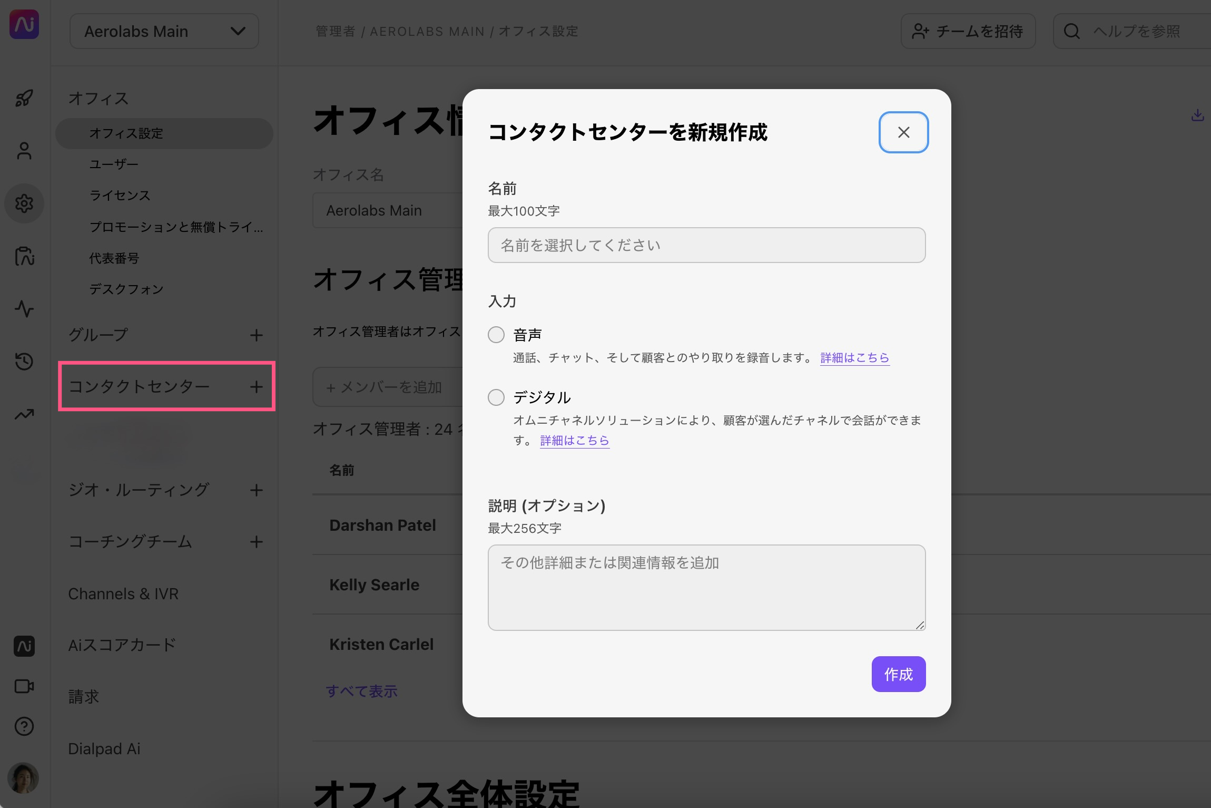
Task: Open Aiスコアカード section
Action: coord(122,645)
